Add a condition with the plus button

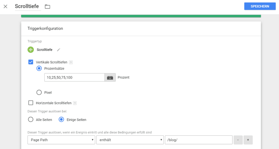[248, 140]
